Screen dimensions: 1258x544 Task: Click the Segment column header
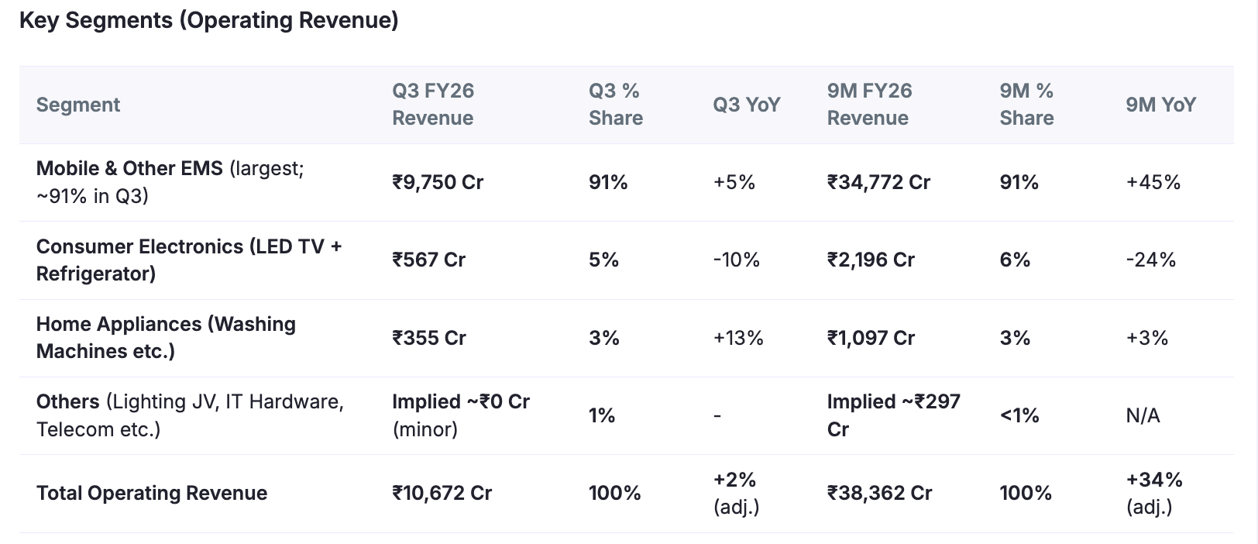[x=78, y=105]
